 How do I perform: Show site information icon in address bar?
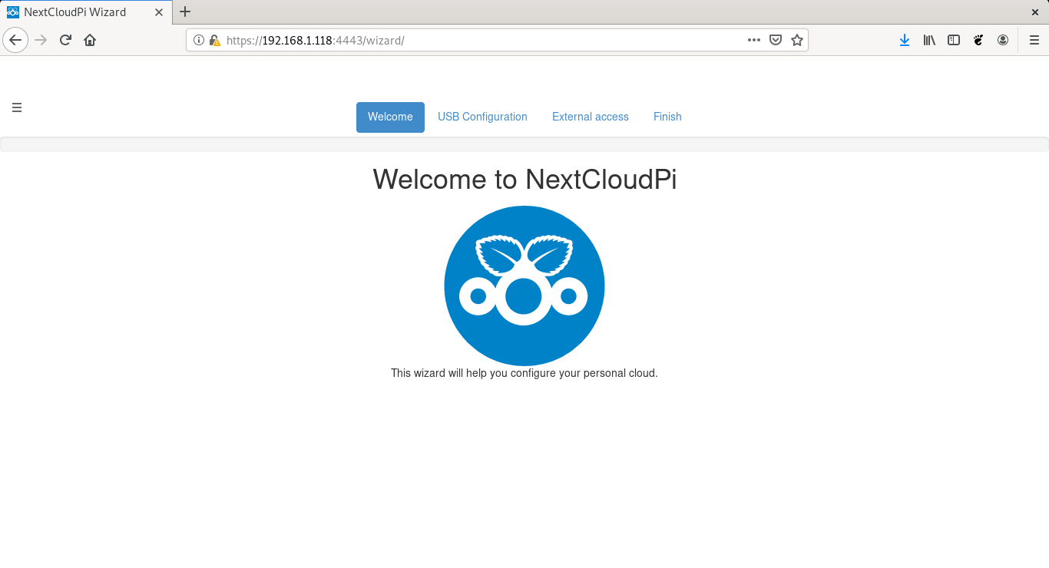click(x=199, y=40)
